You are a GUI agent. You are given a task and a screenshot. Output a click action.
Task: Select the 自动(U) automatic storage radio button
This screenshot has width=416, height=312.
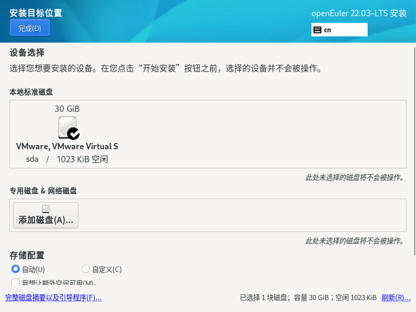[x=15, y=269]
